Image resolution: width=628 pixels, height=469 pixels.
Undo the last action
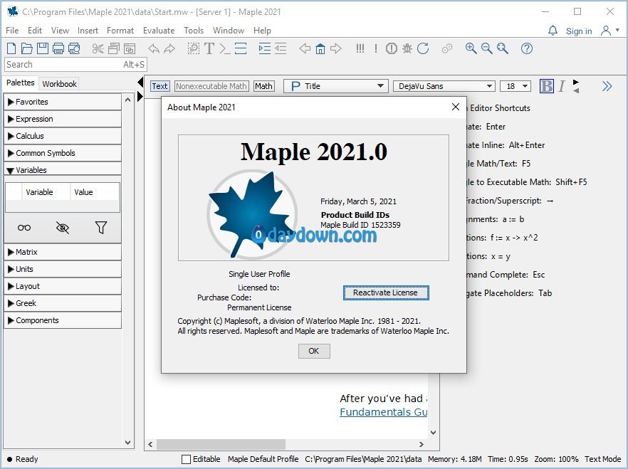[154, 48]
